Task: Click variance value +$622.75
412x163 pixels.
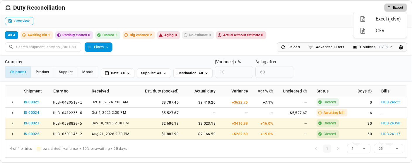Action: point(240,102)
